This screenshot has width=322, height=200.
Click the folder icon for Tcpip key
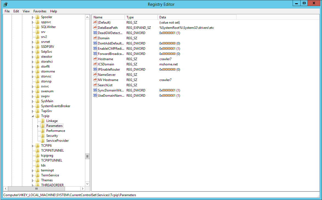tap(38, 116)
